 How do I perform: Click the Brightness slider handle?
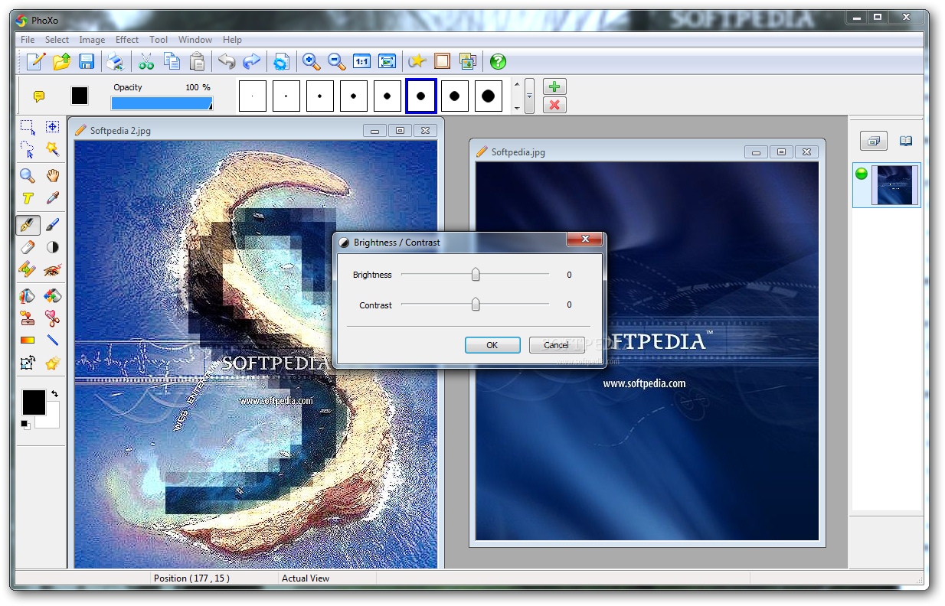pos(476,274)
